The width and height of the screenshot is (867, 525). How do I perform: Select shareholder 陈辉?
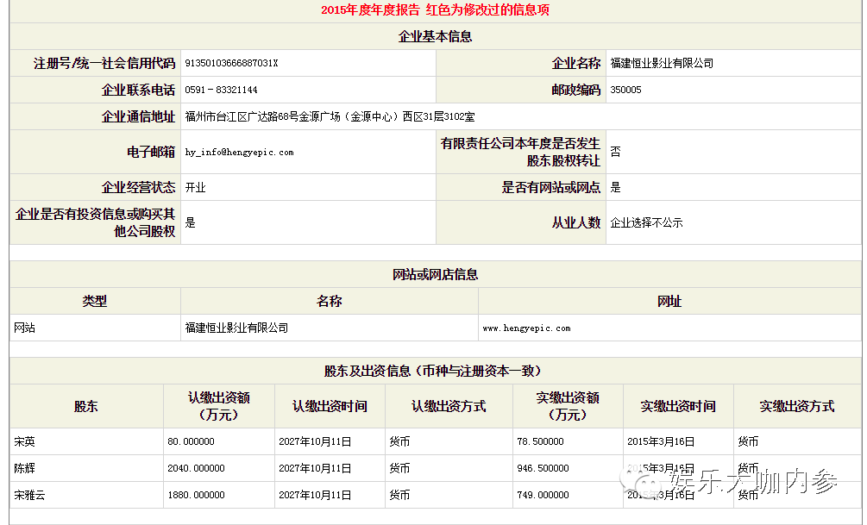24,468
